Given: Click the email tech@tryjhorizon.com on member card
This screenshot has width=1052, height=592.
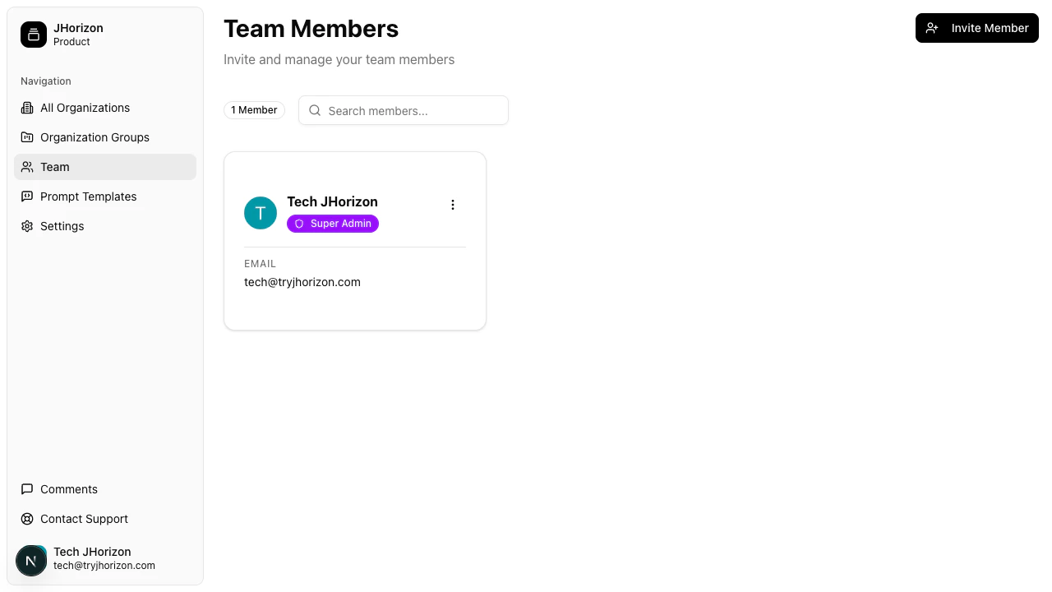Looking at the screenshot, I should pos(302,282).
